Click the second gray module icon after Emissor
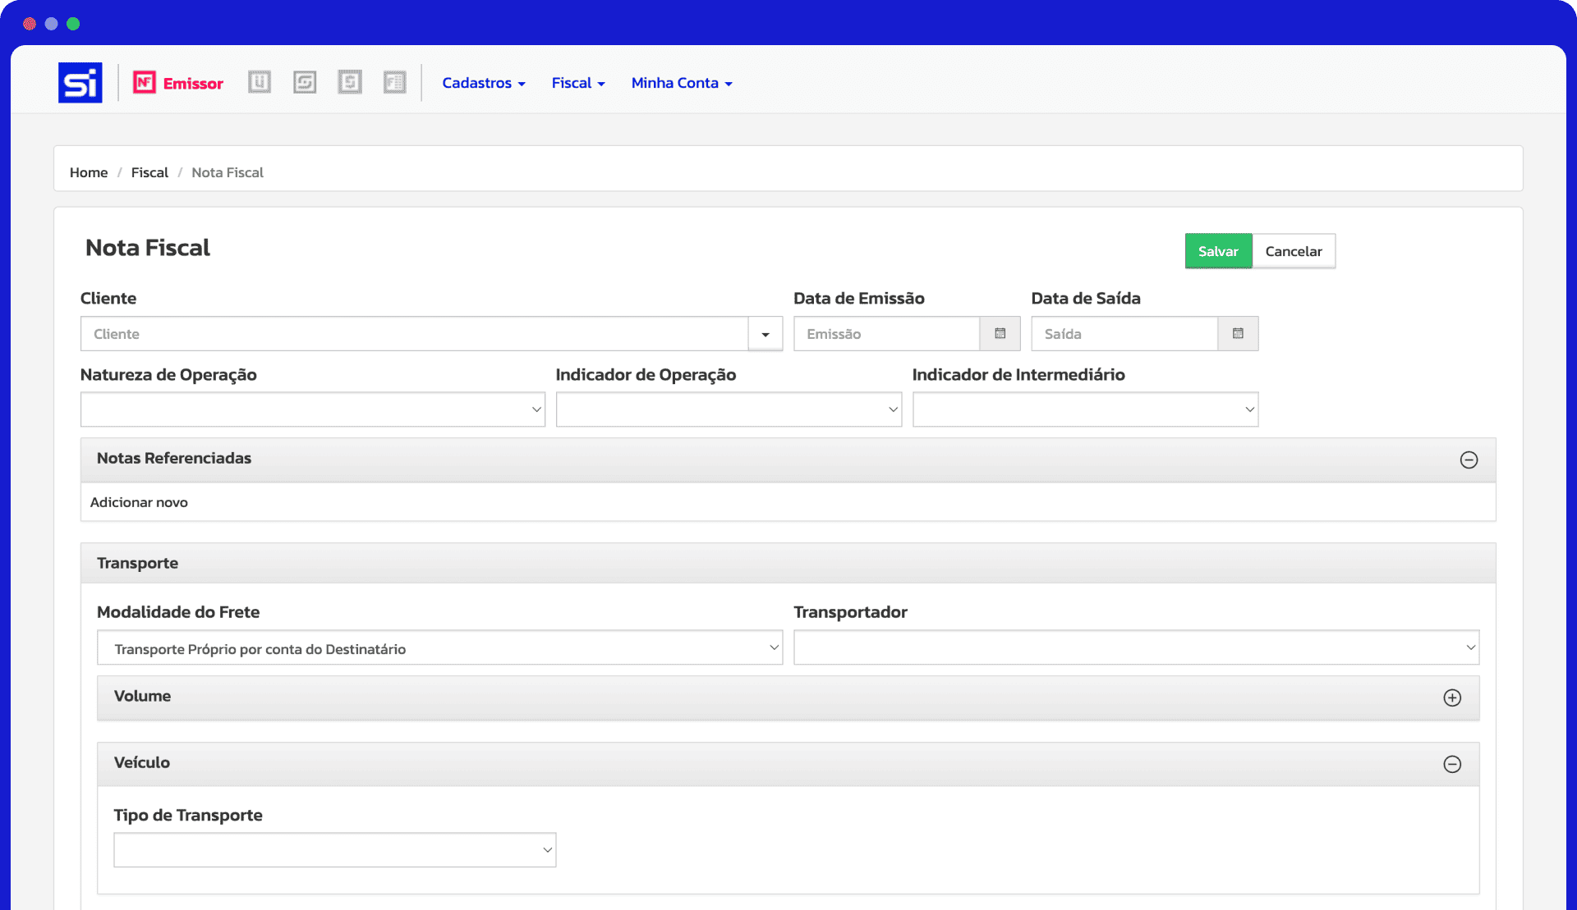1577x910 pixels. click(x=305, y=82)
